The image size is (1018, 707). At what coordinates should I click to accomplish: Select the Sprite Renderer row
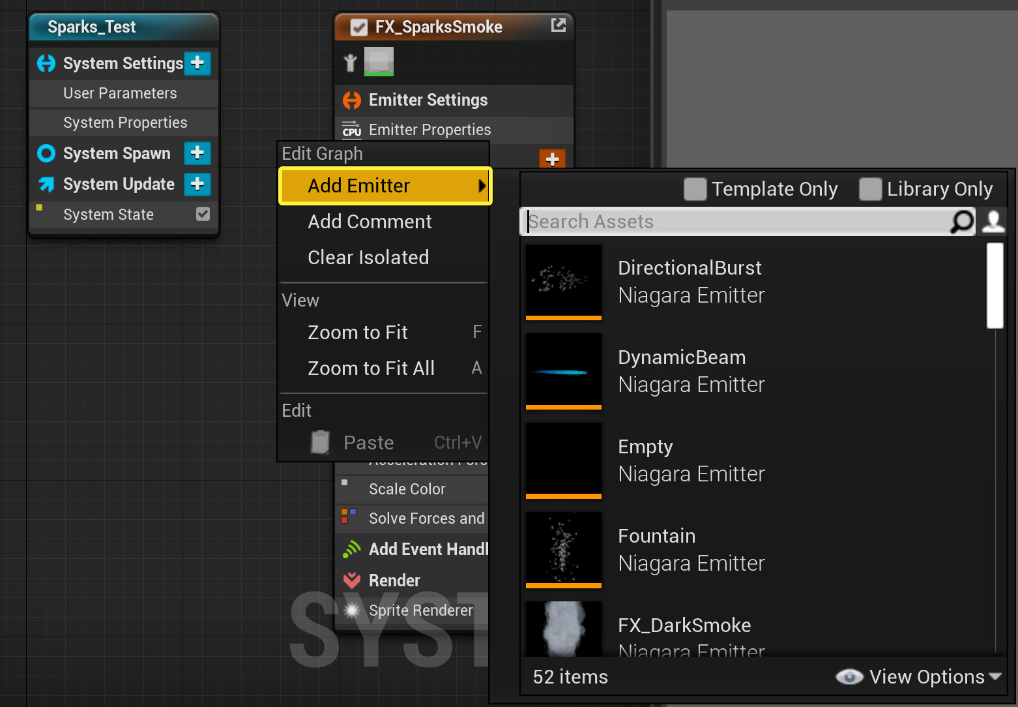[x=412, y=610]
